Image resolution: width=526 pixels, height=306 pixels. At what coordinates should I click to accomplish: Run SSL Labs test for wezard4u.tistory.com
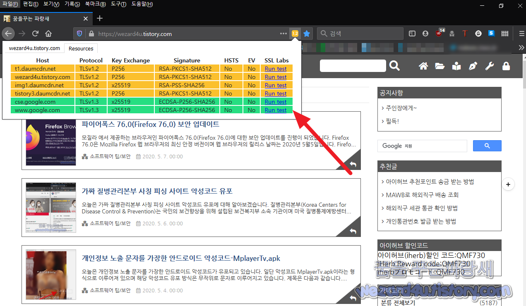click(x=276, y=77)
